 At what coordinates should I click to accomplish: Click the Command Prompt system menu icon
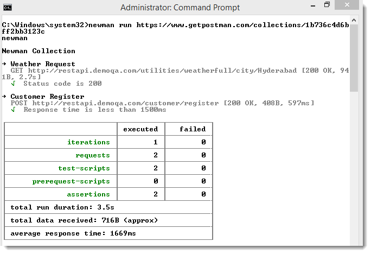point(8,8)
